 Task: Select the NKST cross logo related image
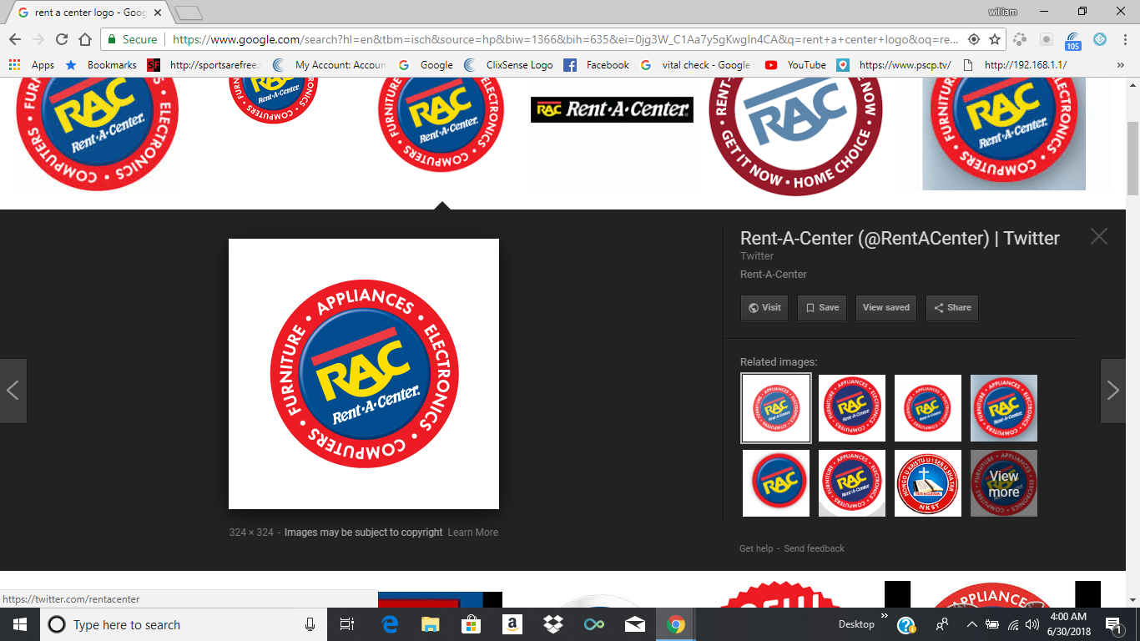[x=928, y=483]
